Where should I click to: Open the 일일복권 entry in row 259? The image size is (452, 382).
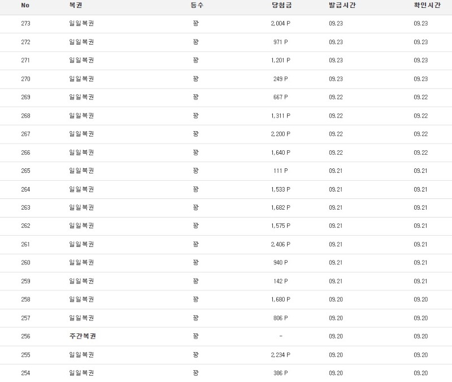pos(81,281)
